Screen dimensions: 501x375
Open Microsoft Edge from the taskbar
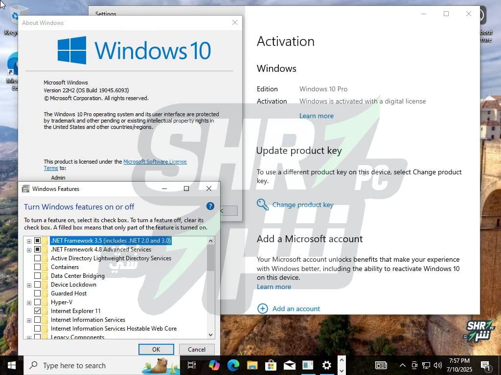233,365
